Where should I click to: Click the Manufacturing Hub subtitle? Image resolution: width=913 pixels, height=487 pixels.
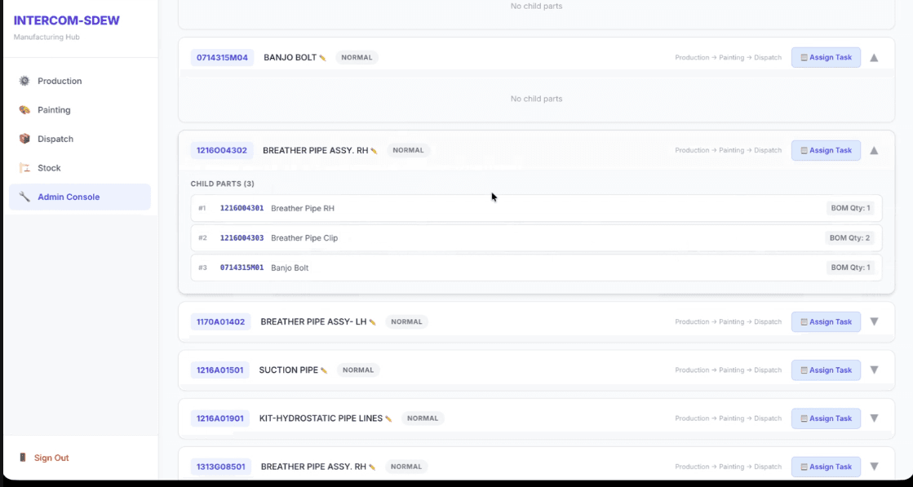pos(47,38)
